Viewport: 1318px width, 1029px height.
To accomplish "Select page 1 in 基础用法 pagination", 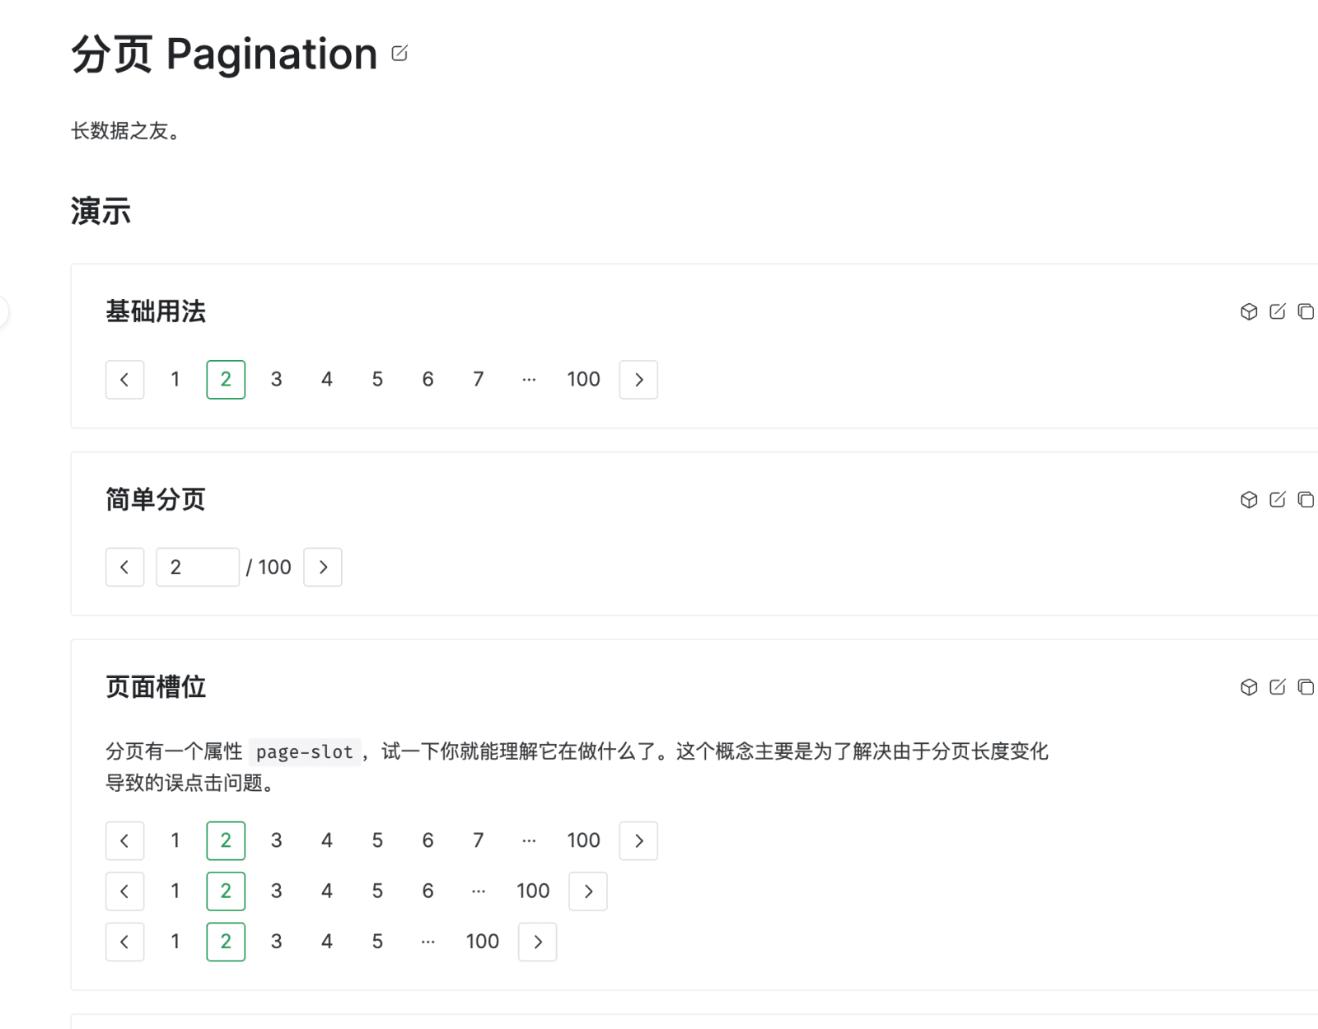I will [x=175, y=380].
